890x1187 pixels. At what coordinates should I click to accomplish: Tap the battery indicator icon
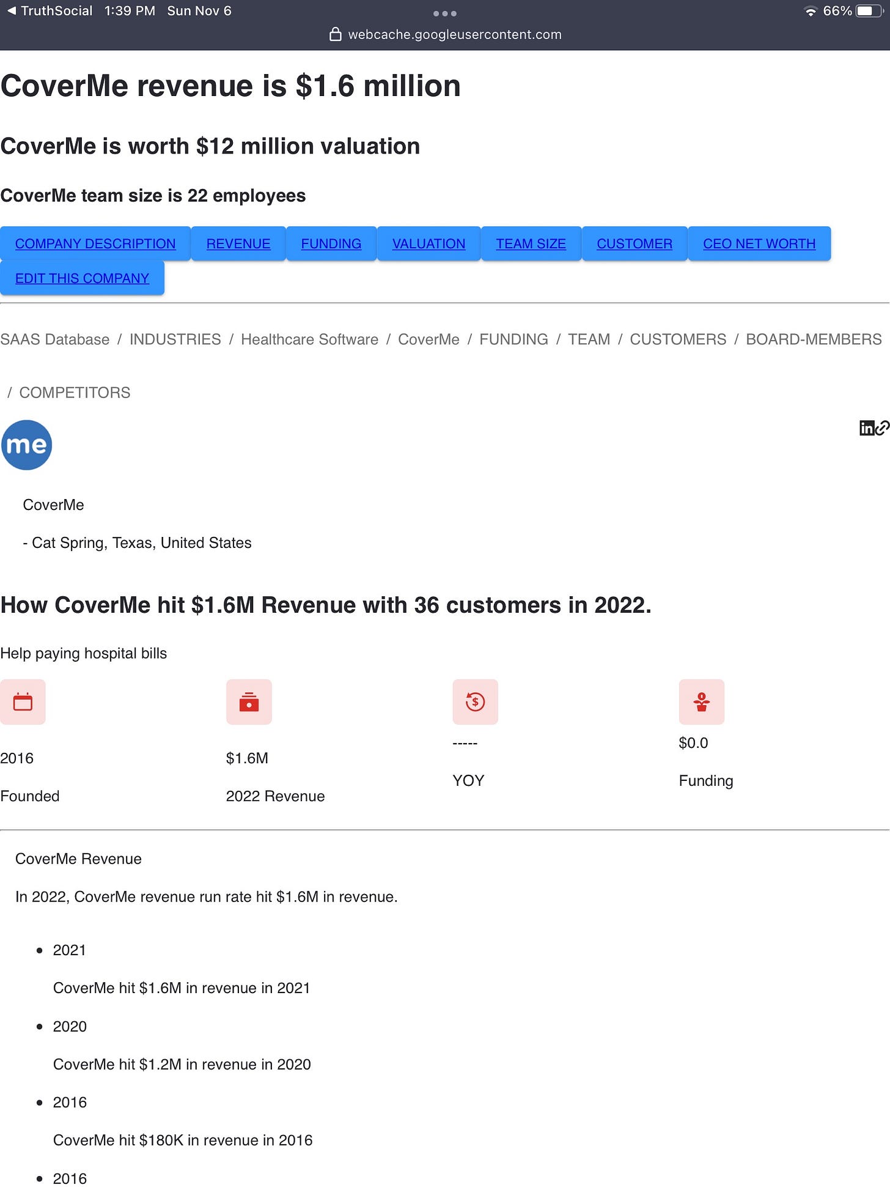[868, 11]
